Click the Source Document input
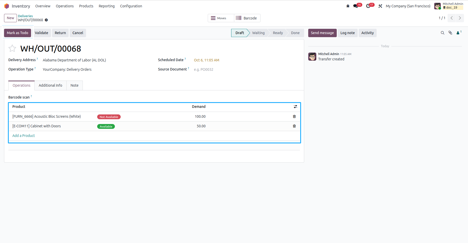The image size is (468, 243). [x=247, y=69]
